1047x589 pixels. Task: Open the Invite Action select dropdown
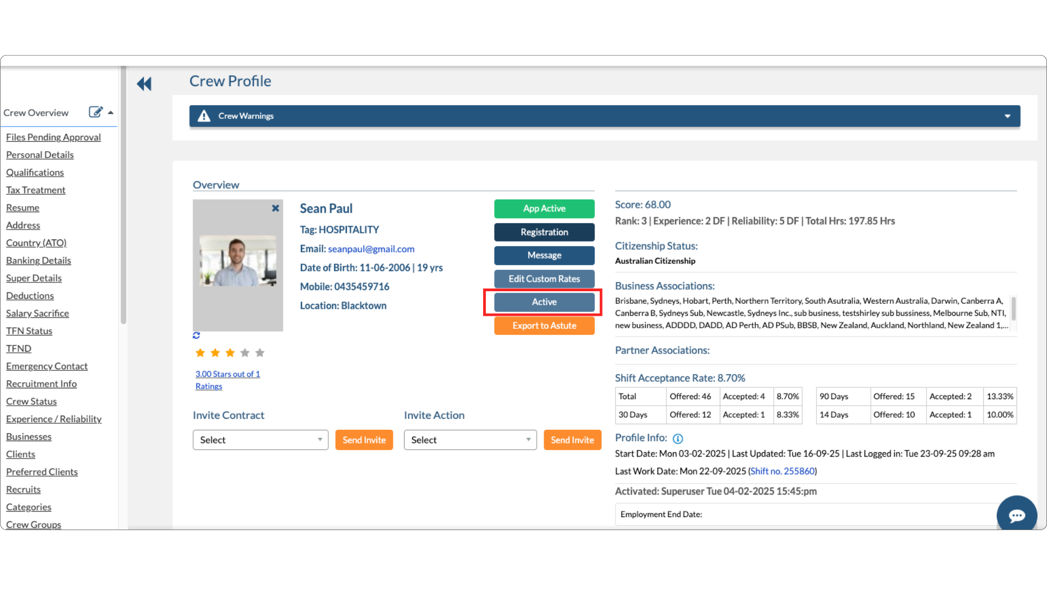(x=470, y=440)
